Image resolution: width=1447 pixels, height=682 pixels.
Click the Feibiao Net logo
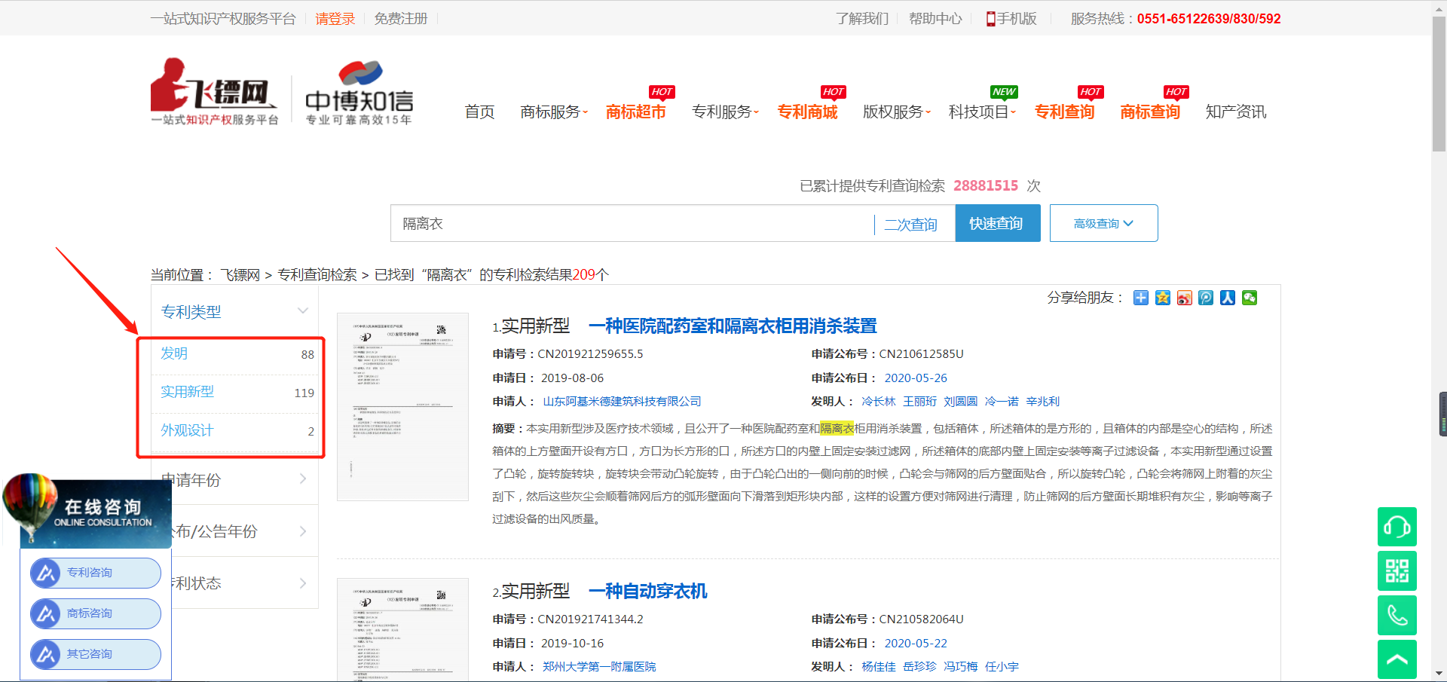[214, 91]
